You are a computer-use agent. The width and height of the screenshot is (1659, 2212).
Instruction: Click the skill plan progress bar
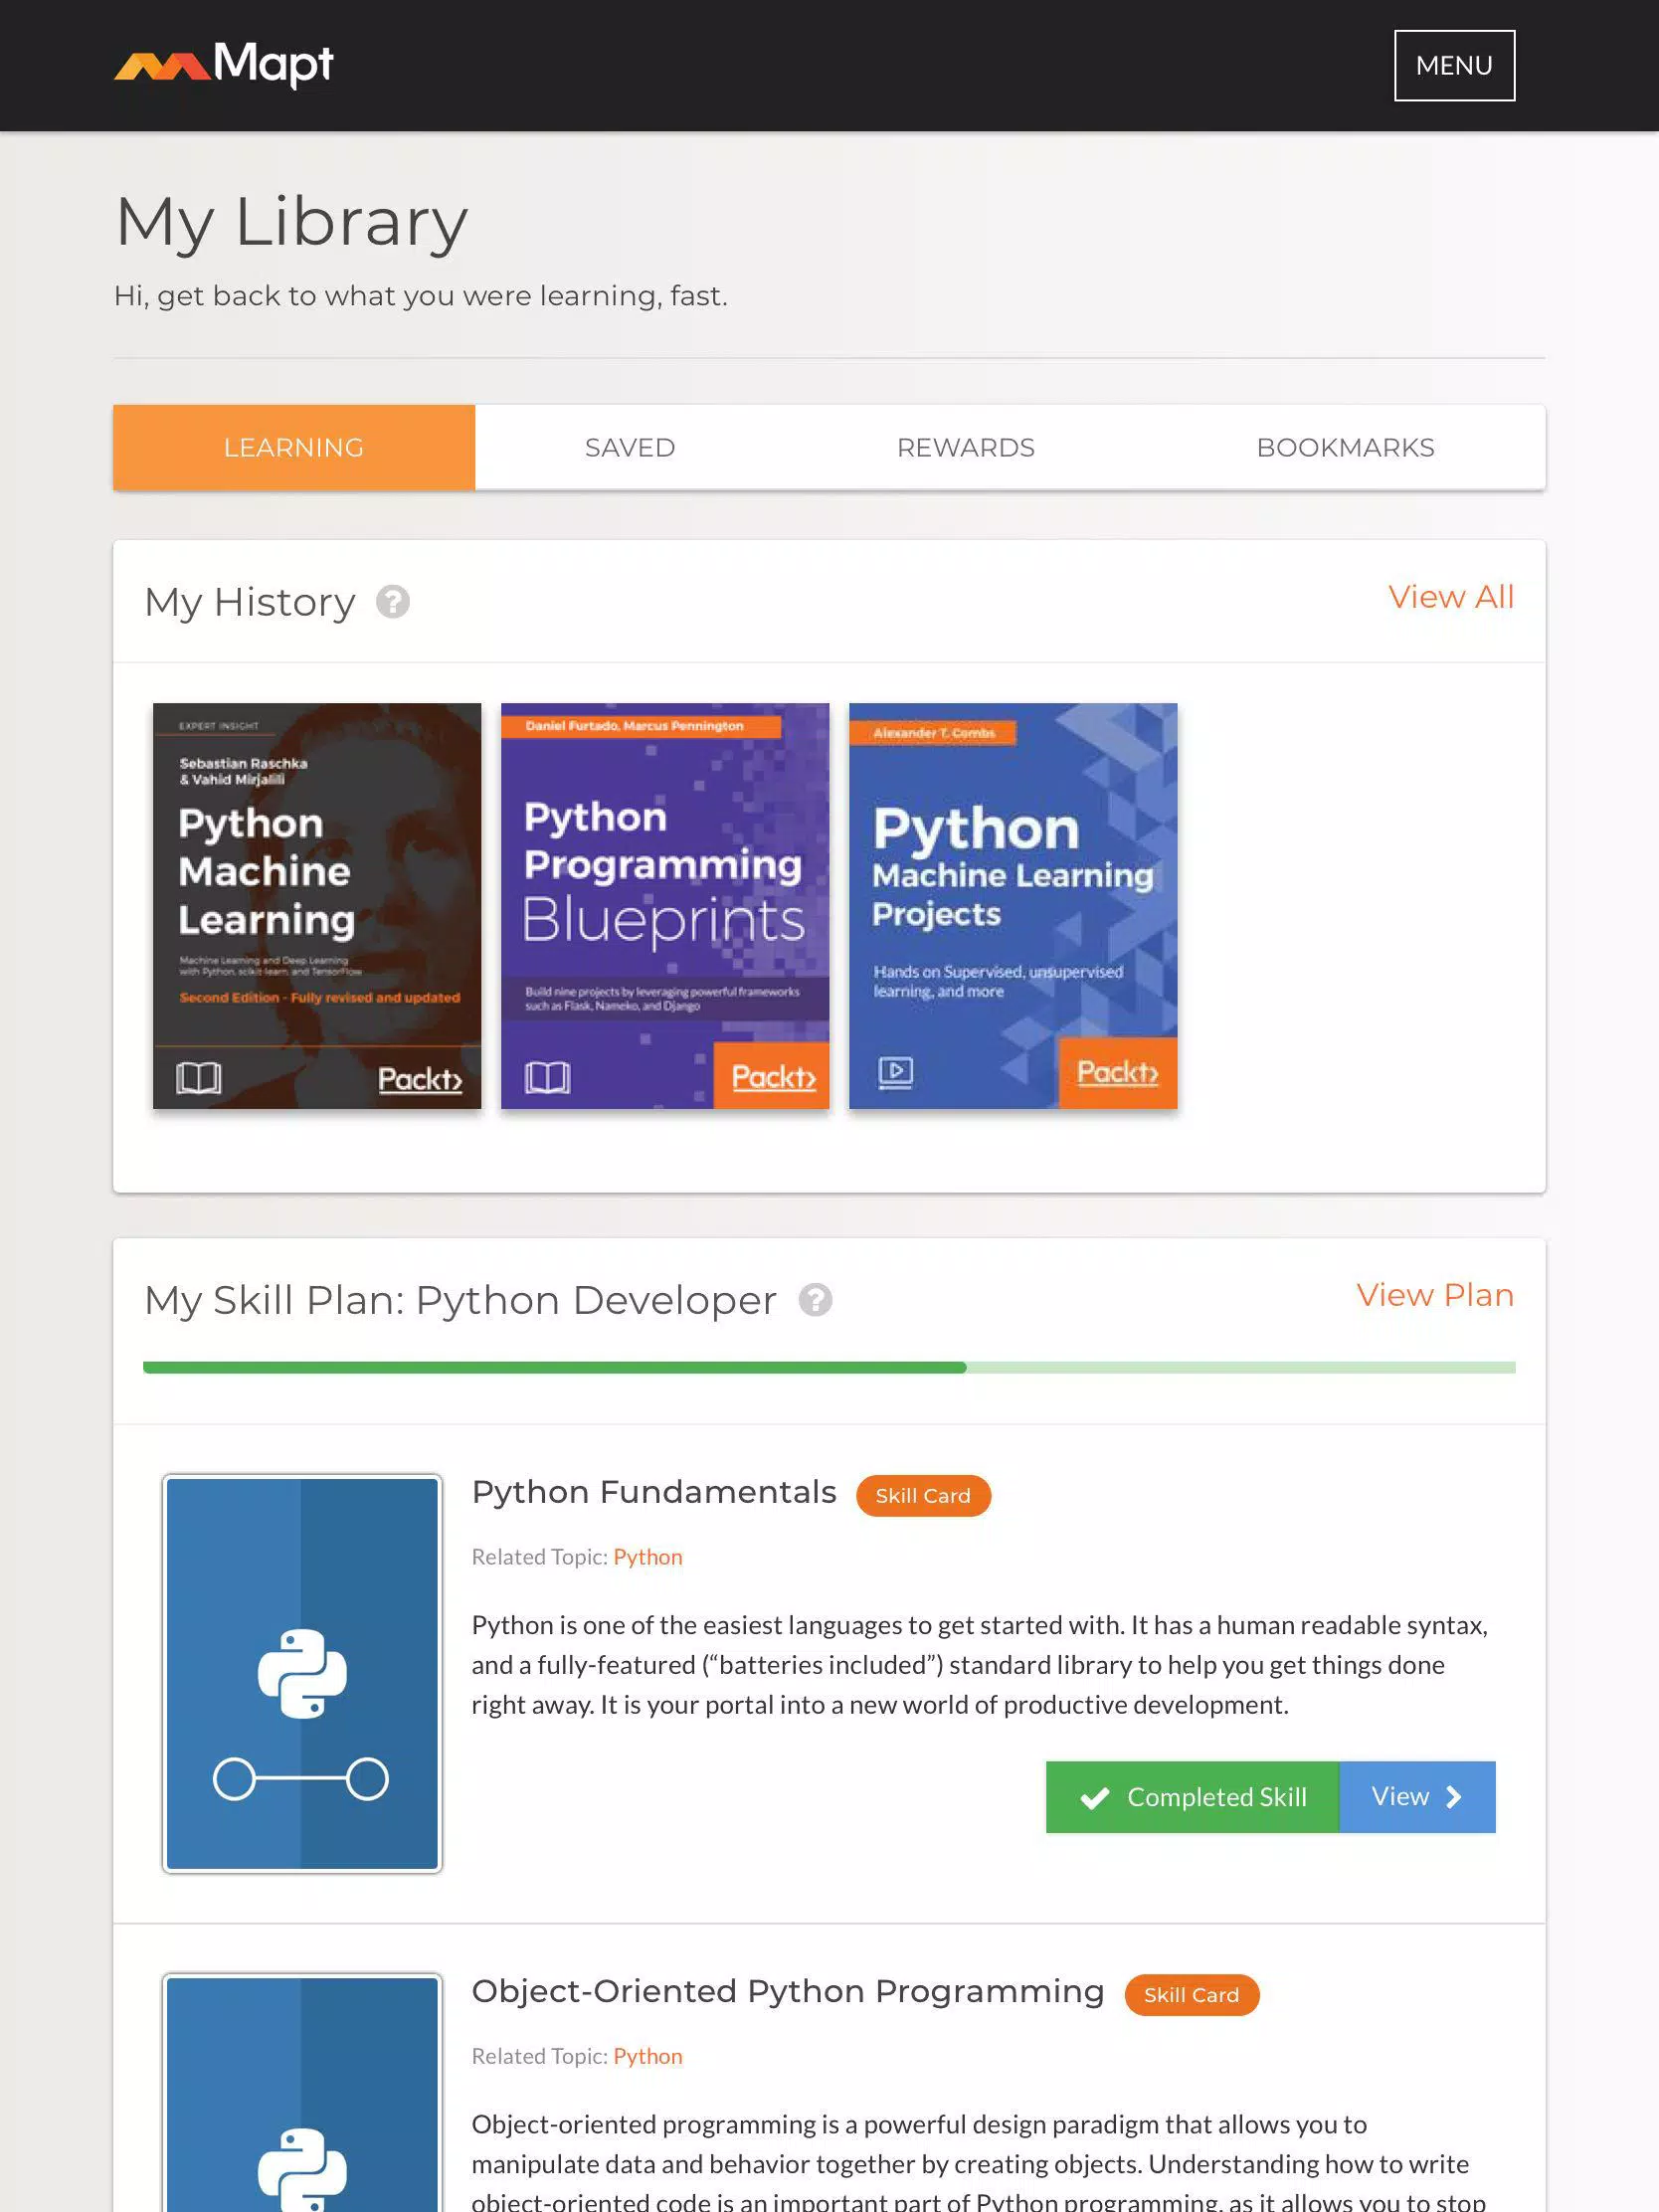pos(829,1367)
